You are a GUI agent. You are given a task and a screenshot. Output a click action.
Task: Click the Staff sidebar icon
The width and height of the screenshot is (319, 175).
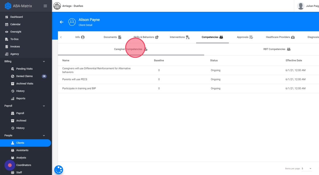pyautogui.click(x=13, y=172)
